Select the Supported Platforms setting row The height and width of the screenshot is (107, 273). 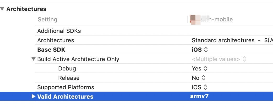[x=65, y=87]
